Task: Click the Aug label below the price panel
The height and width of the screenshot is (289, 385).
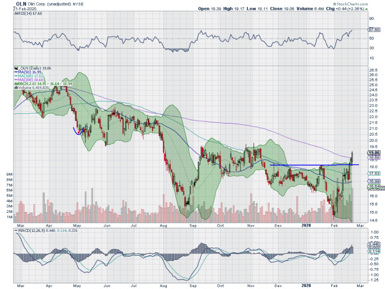Action: coord(163,225)
